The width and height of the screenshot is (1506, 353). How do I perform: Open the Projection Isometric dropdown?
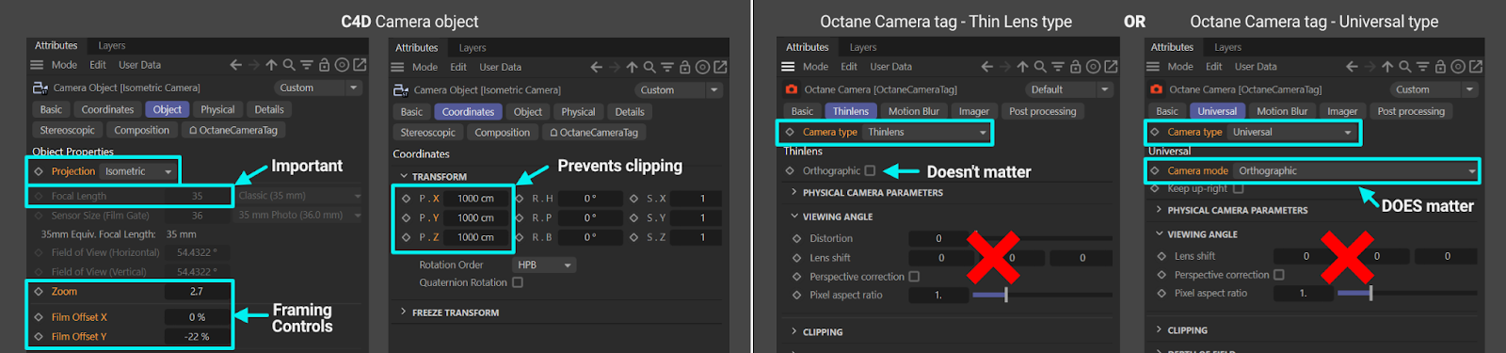click(x=139, y=171)
